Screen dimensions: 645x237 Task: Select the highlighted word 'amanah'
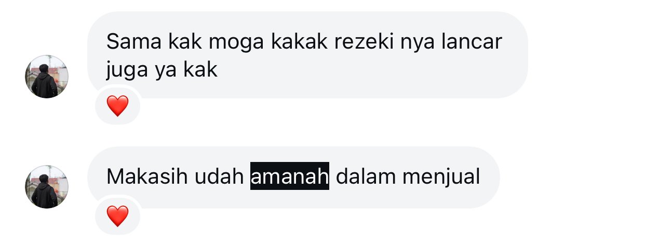[x=290, y=177]
